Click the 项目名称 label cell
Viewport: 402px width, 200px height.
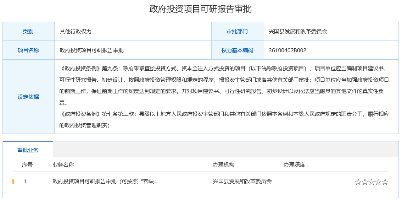point(28,50)
